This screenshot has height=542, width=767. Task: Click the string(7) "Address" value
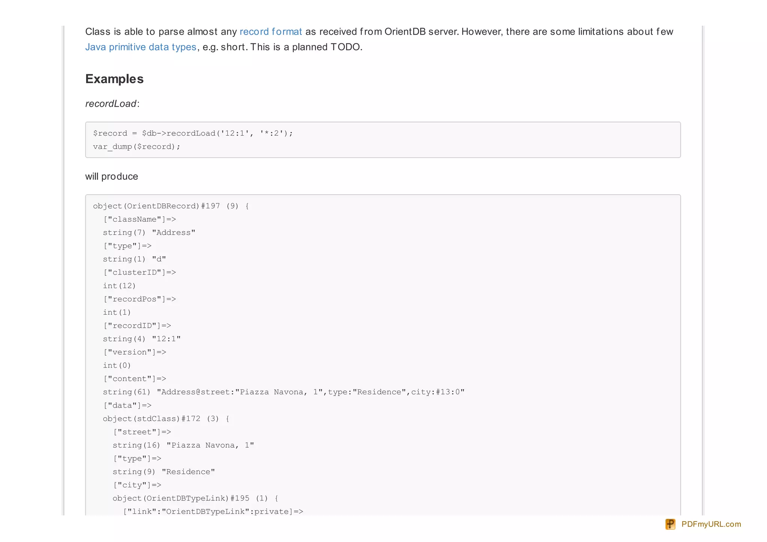pos(149,233)
